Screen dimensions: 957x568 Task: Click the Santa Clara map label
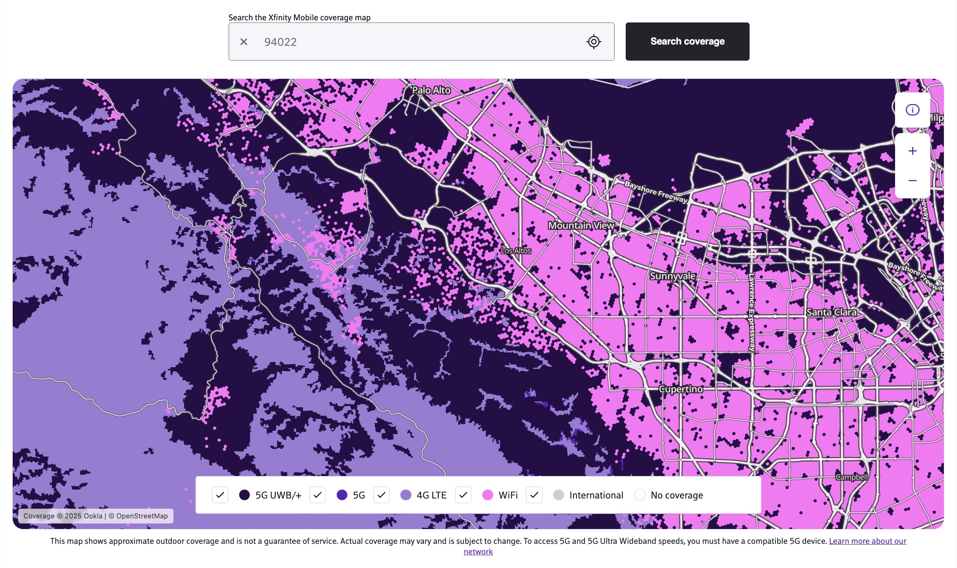(x=831, y=312)
